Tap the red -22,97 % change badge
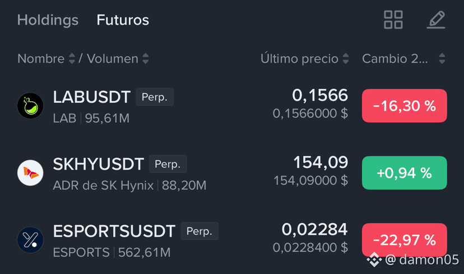464x274 pixels. pos(405,240)
